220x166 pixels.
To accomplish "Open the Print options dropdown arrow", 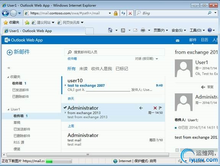I will (x=149, y=30).
